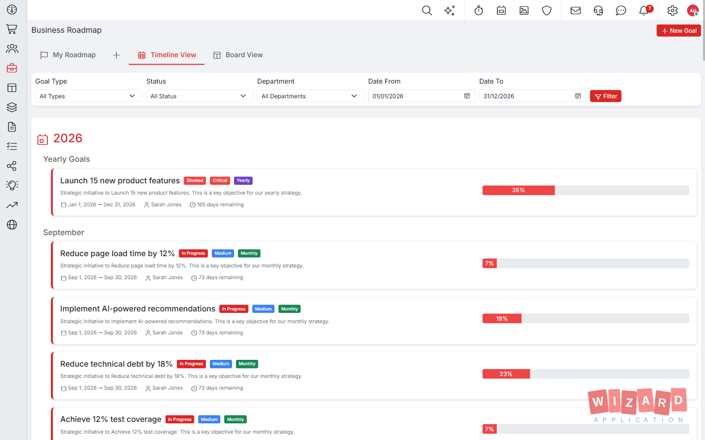Screen dimensions: 705x440
Task: Click the Yearly Goals heading
Action: [67, 159]
